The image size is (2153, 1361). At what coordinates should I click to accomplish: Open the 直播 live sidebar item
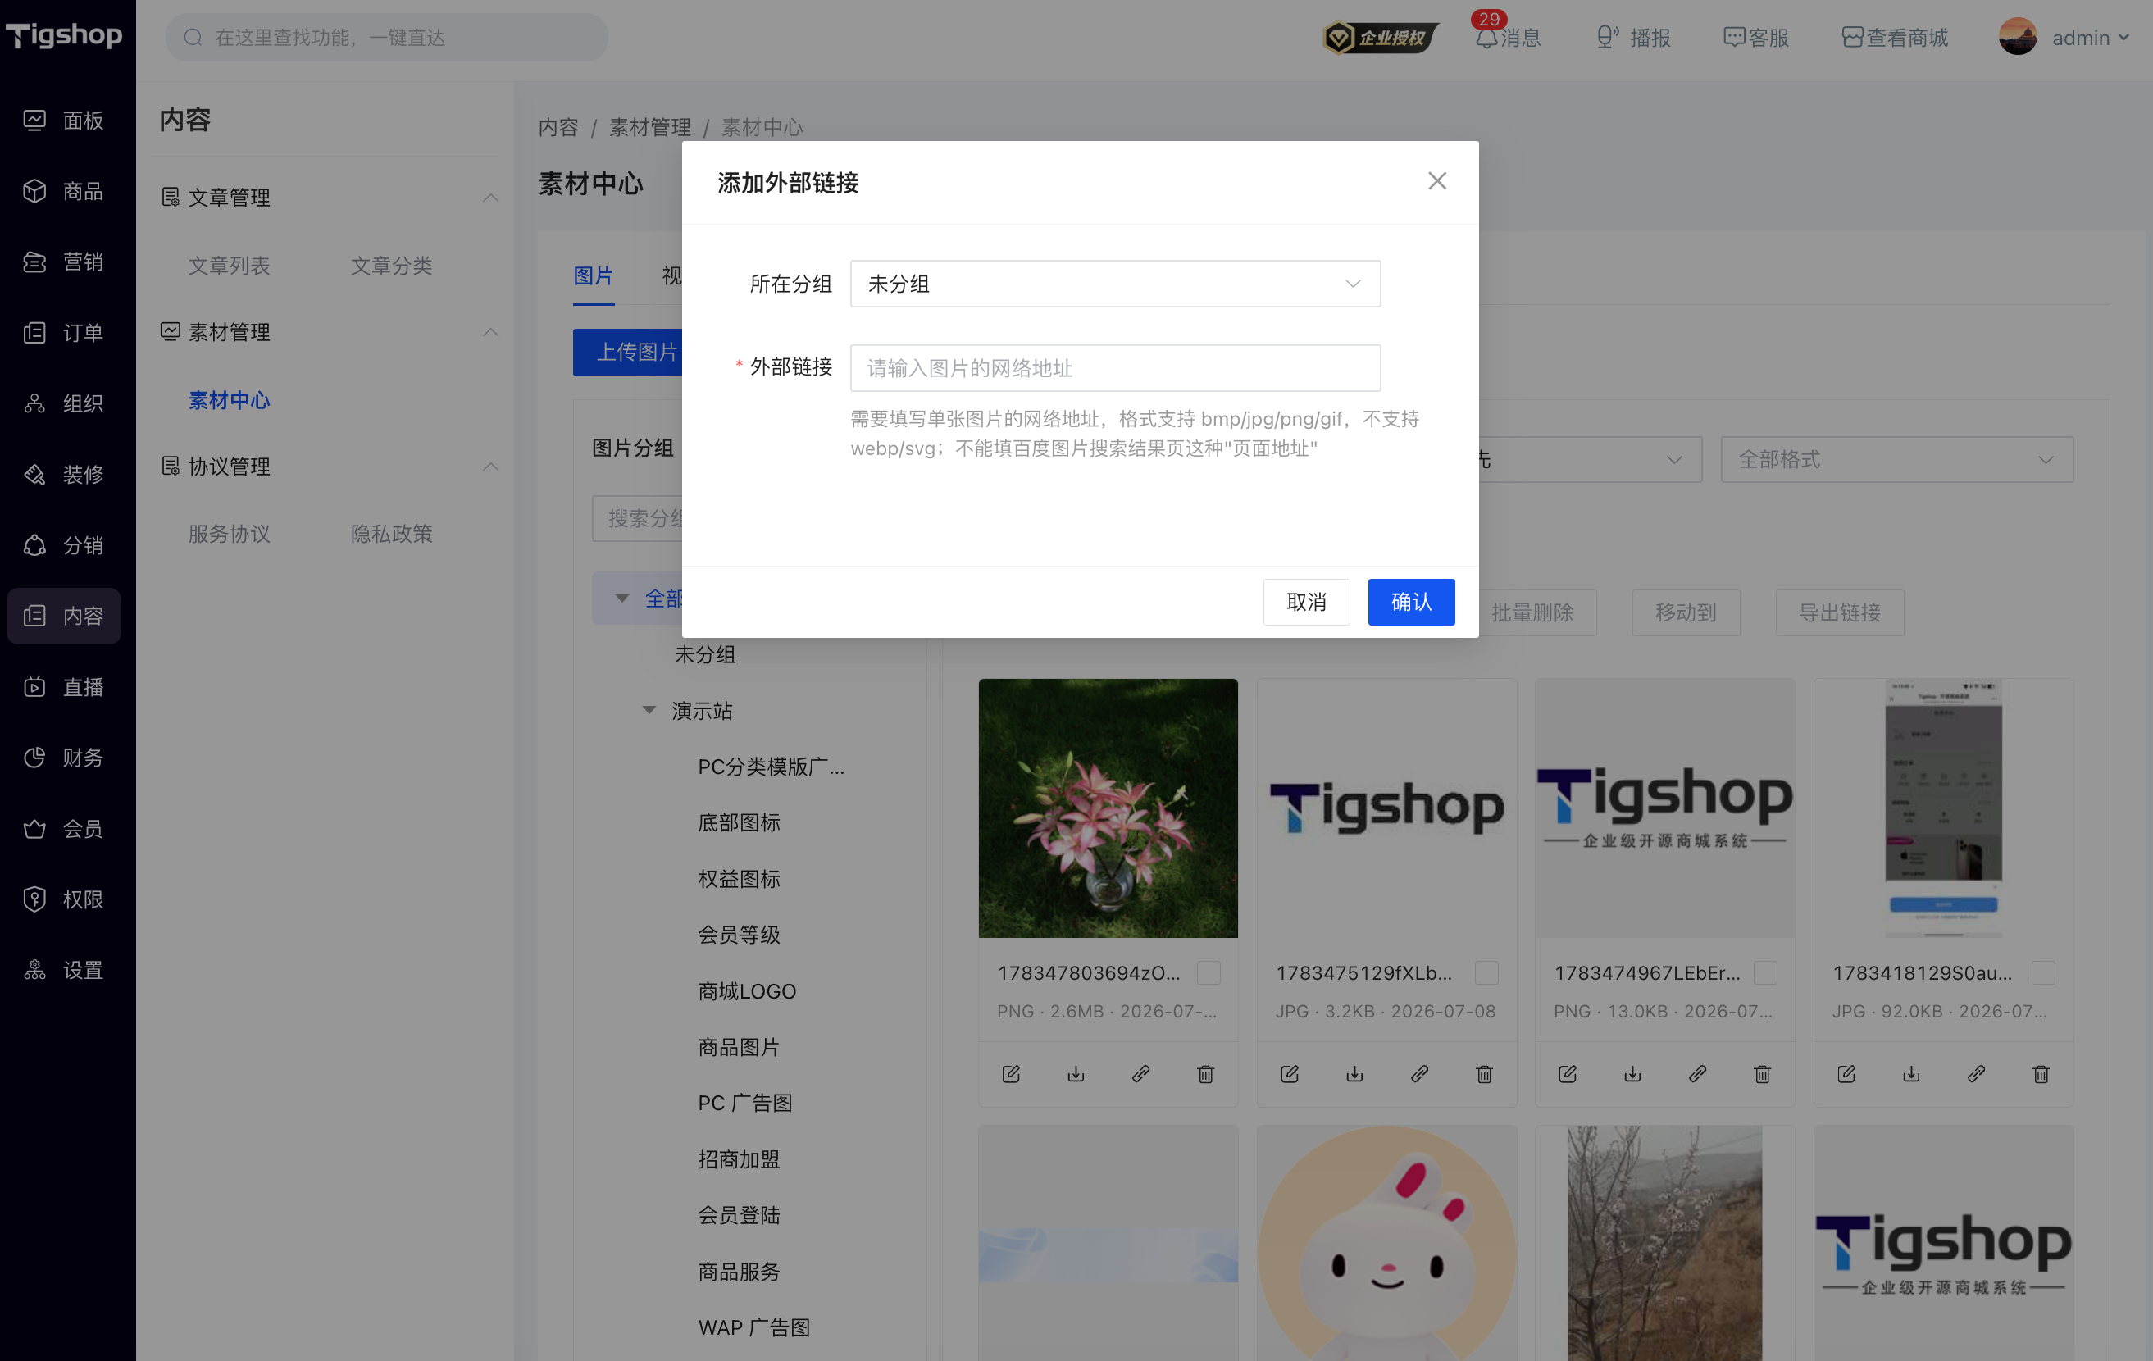coord(63,687)
